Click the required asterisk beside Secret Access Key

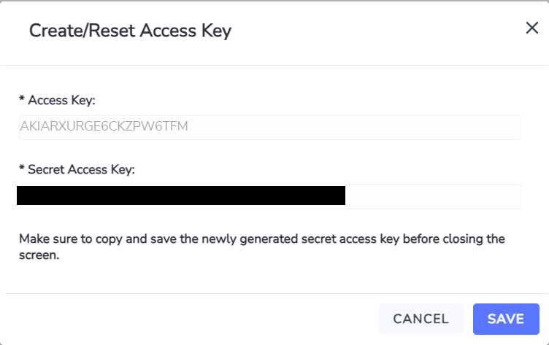coord(22,168)
